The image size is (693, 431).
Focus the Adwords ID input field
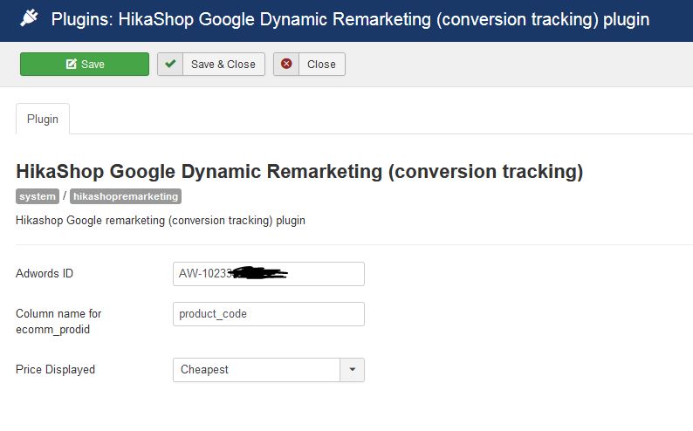click(268, 274)
